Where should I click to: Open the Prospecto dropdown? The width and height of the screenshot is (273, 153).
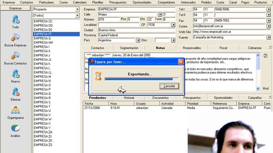(x=77, y=9)
